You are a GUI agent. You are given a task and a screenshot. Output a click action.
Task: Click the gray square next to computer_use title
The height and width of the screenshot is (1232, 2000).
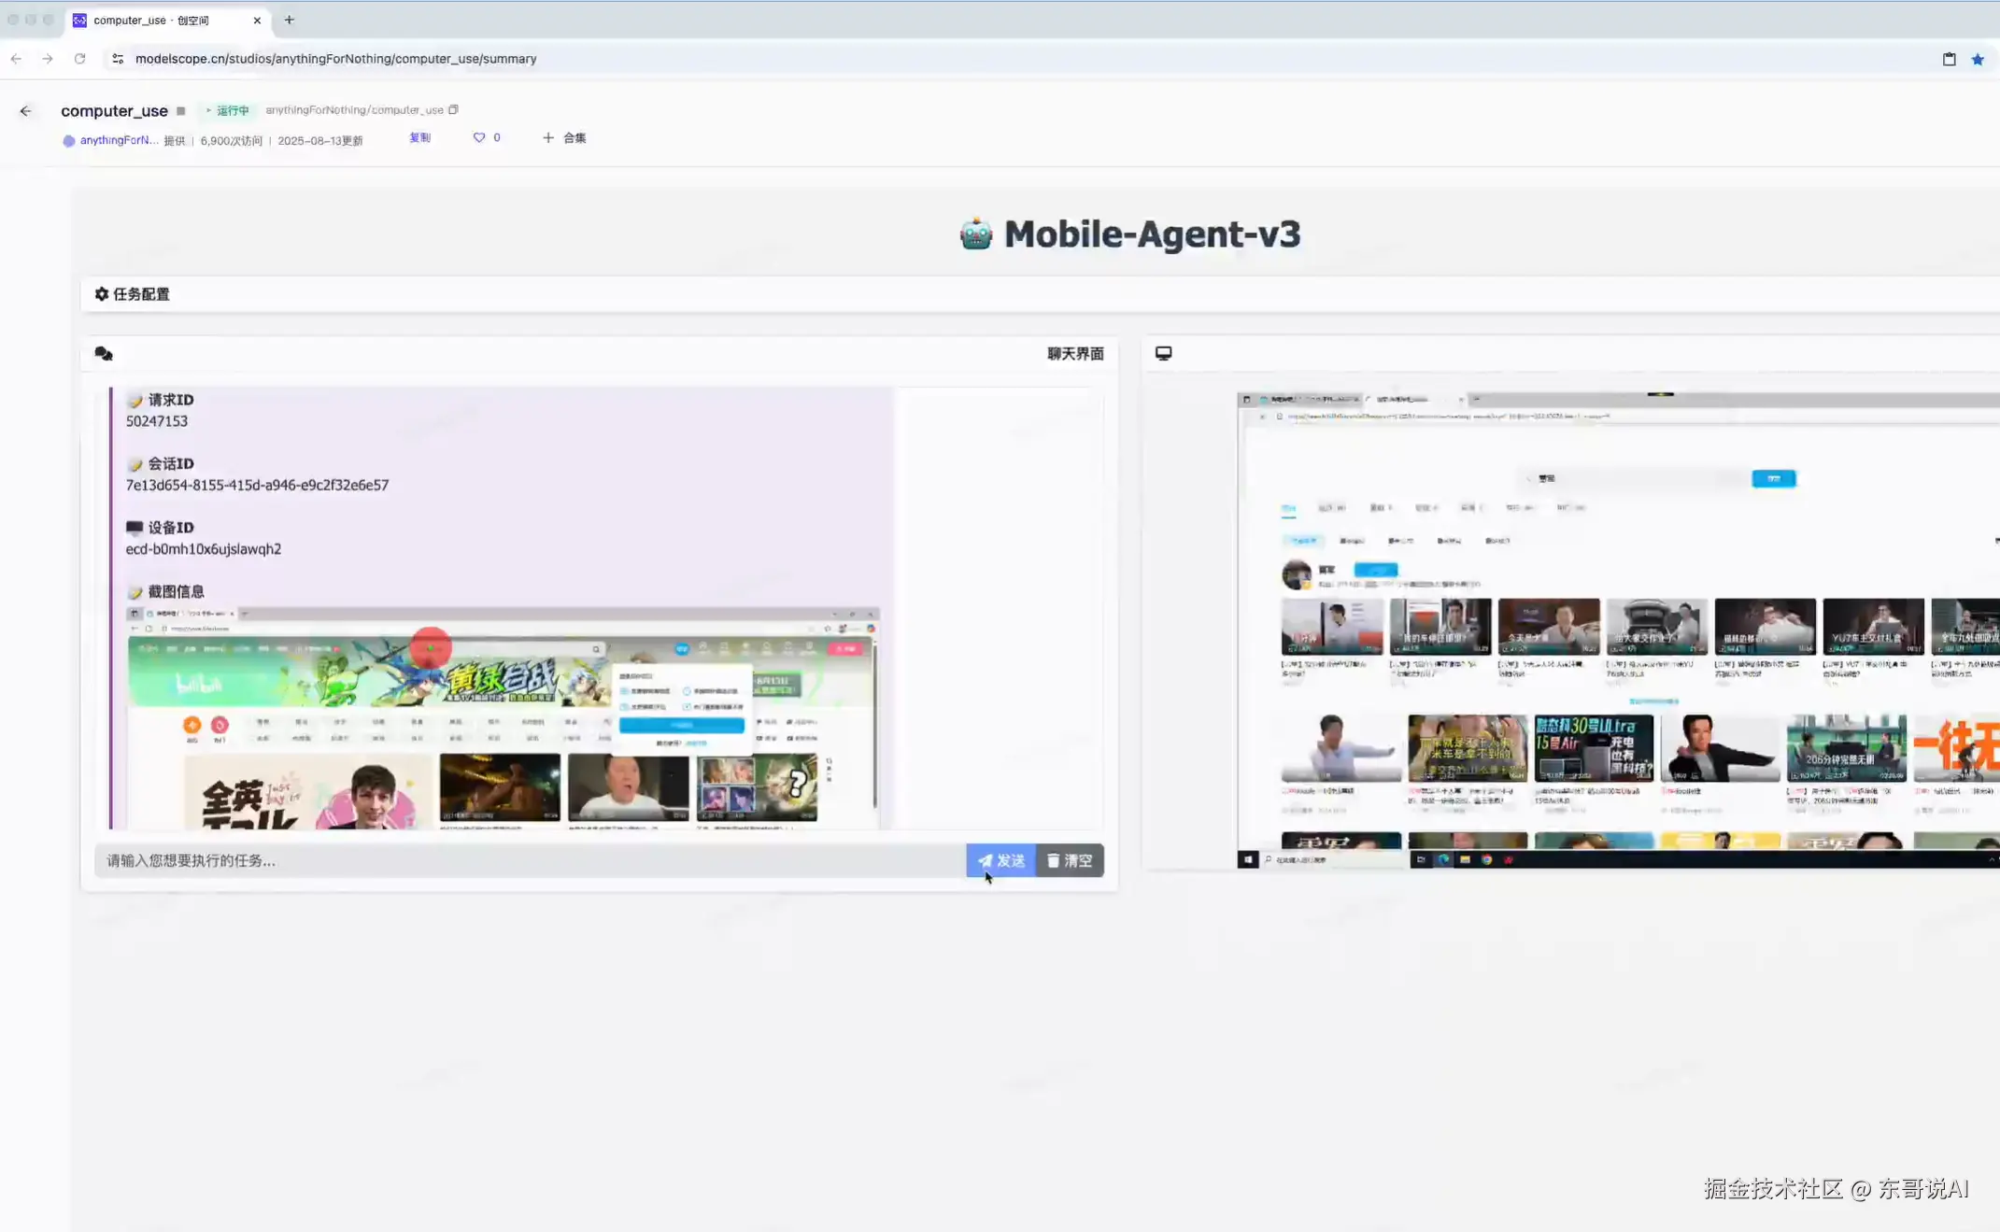(x=181, y=111)
